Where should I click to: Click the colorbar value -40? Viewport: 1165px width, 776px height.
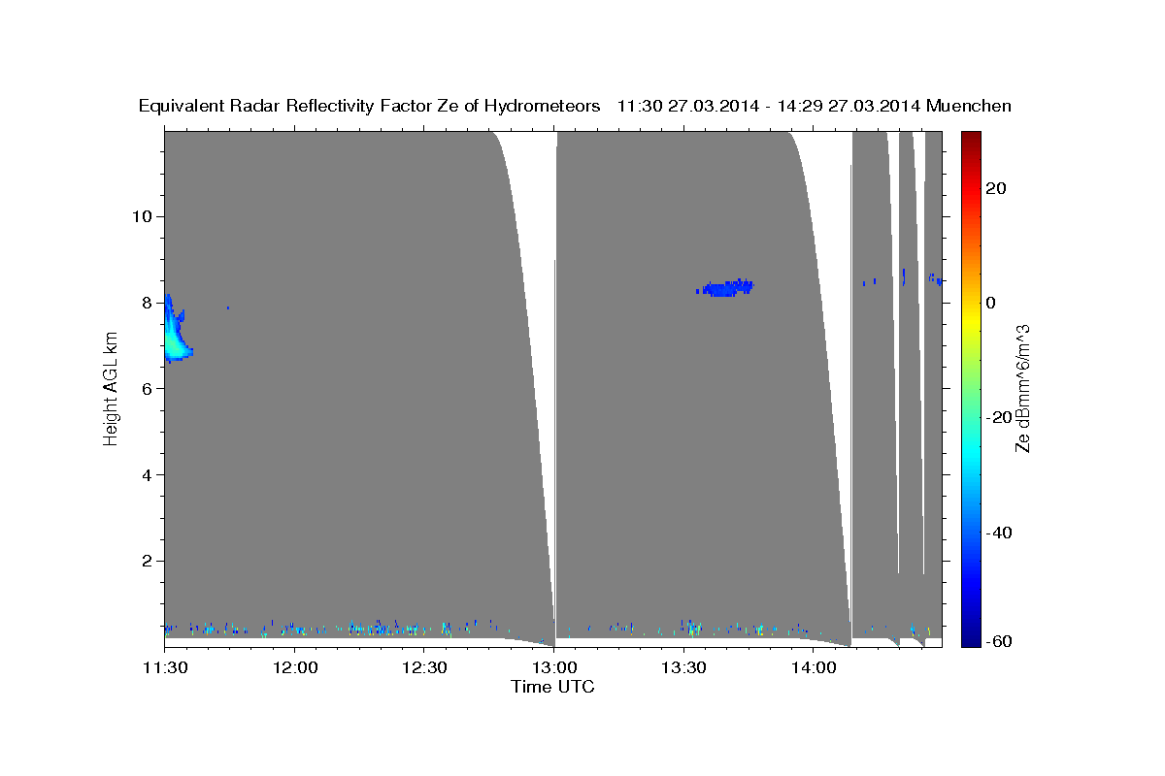coord(999,533)
